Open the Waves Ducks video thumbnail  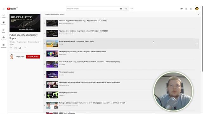(x=52, y=44)
